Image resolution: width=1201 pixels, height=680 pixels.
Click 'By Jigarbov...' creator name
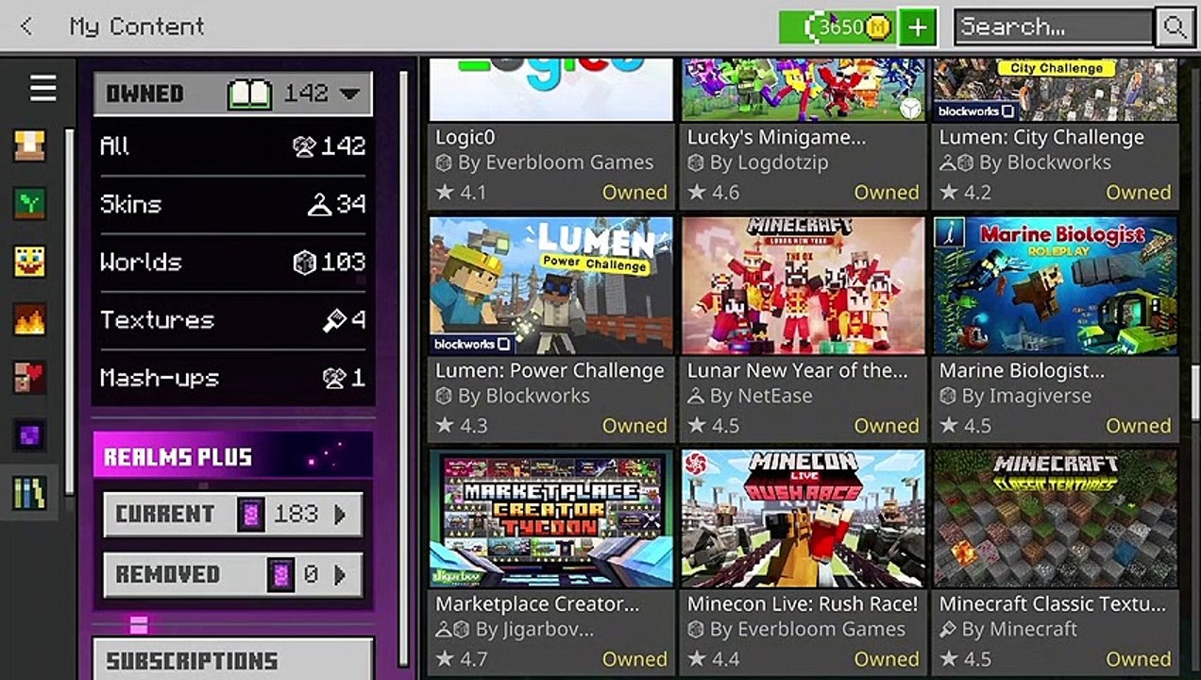coord(534,630)
